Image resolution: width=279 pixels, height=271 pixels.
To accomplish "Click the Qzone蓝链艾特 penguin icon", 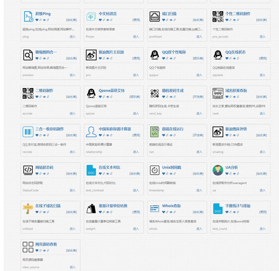I will click(x=91, y=93).
